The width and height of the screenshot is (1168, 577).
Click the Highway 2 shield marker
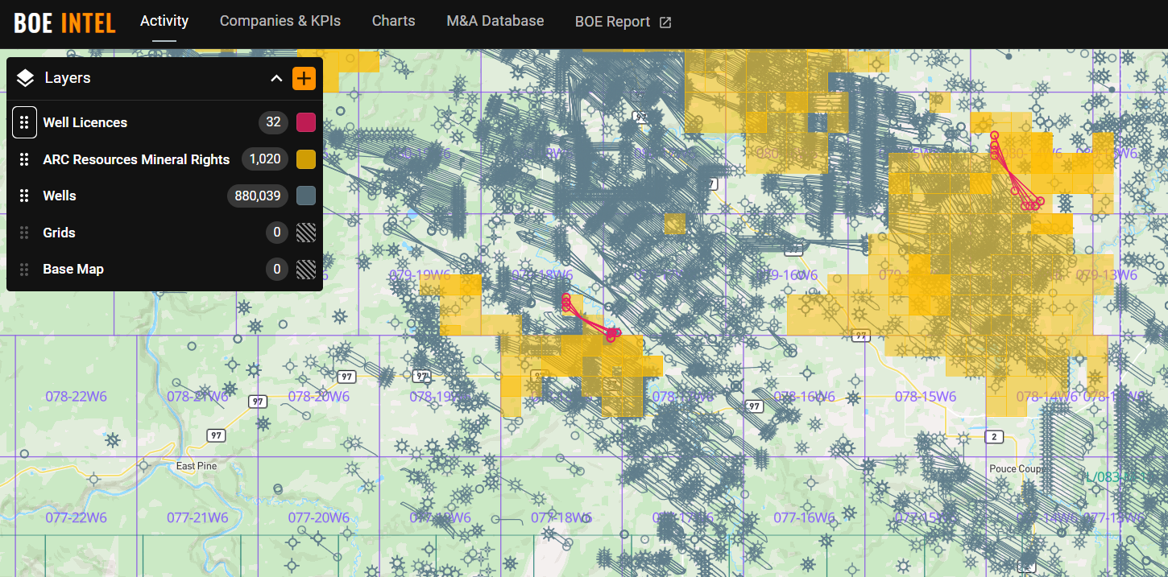(x=995, y=436)
